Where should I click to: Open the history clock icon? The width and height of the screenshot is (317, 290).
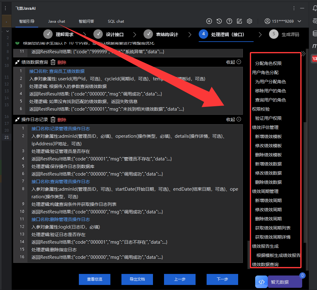(x=219, y=21)
